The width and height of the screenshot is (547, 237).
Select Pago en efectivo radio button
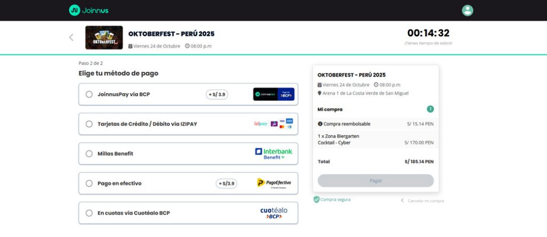click(89, 184)
